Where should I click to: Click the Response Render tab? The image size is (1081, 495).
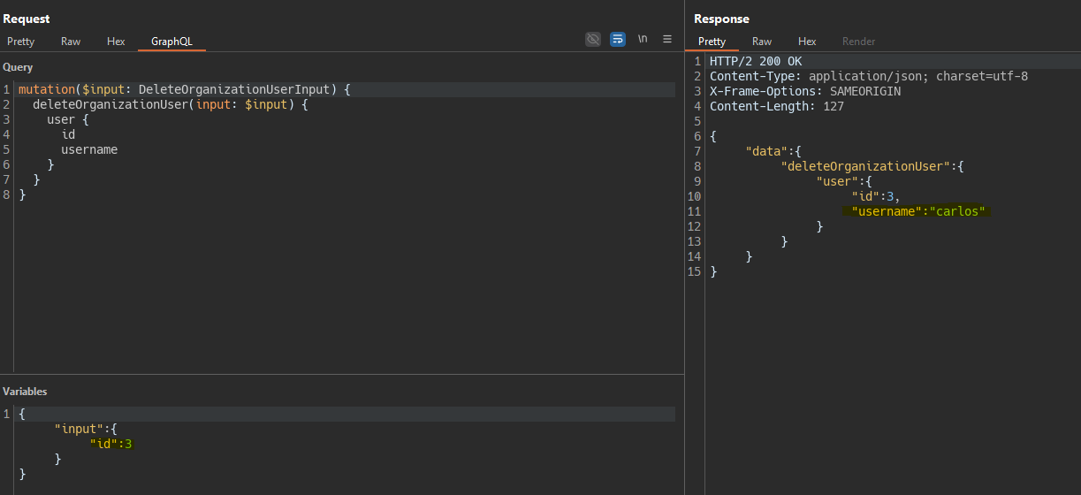click(x=858, y=42)
